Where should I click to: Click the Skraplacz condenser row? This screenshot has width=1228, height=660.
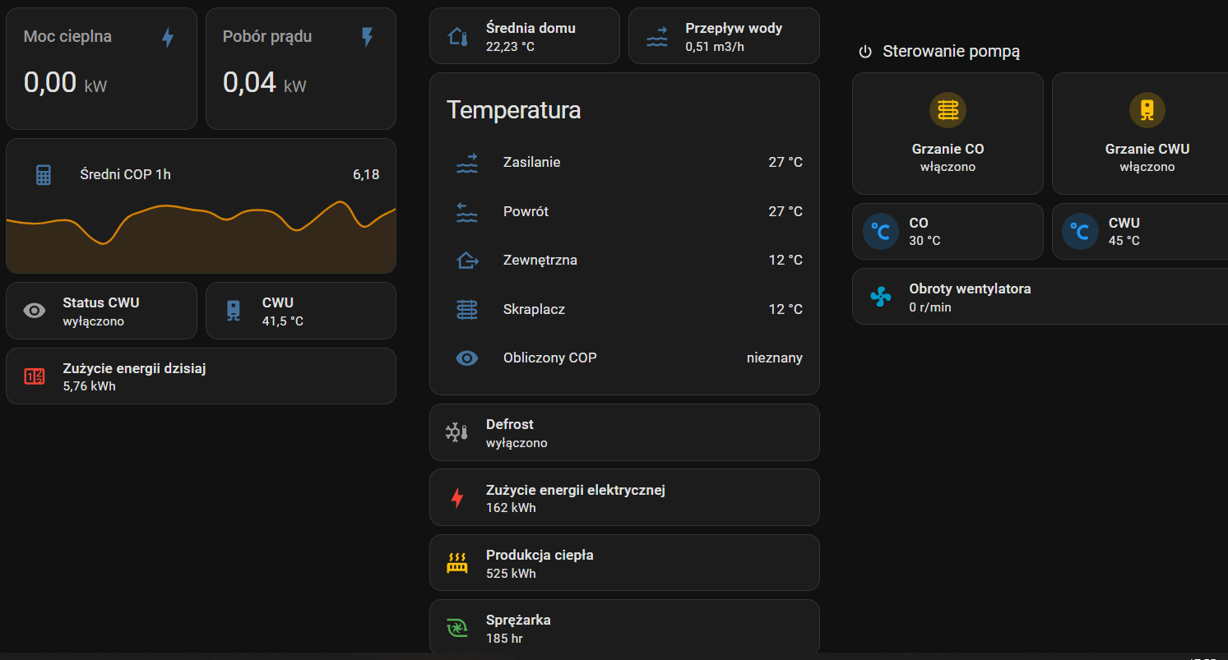[x=624, y=310]
